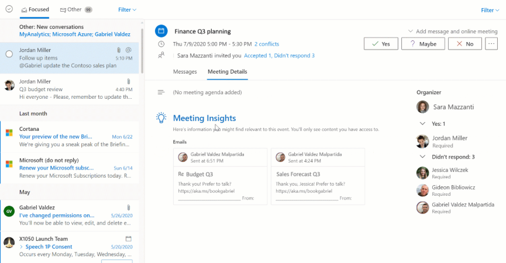Collapse the Yes: 1 attendee group

(x=422, y=124)
